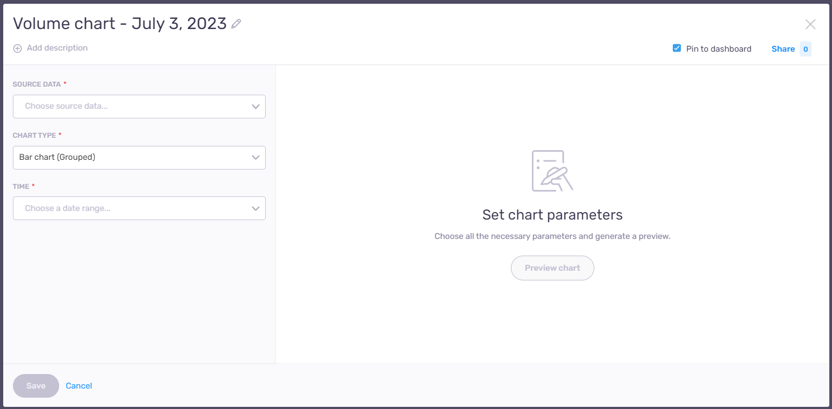The image size is (832, 409).
Task: Click the pencil icon to rename the chart
Action: click(236, 23)
